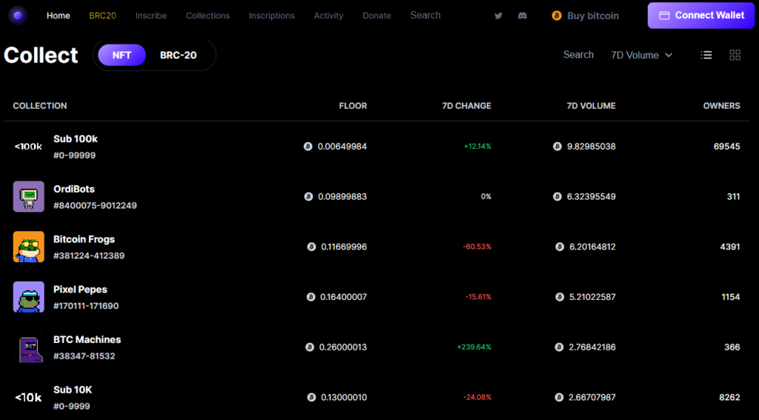
Task: Open the Inscriptions nav item
Action: pos(271,16)
